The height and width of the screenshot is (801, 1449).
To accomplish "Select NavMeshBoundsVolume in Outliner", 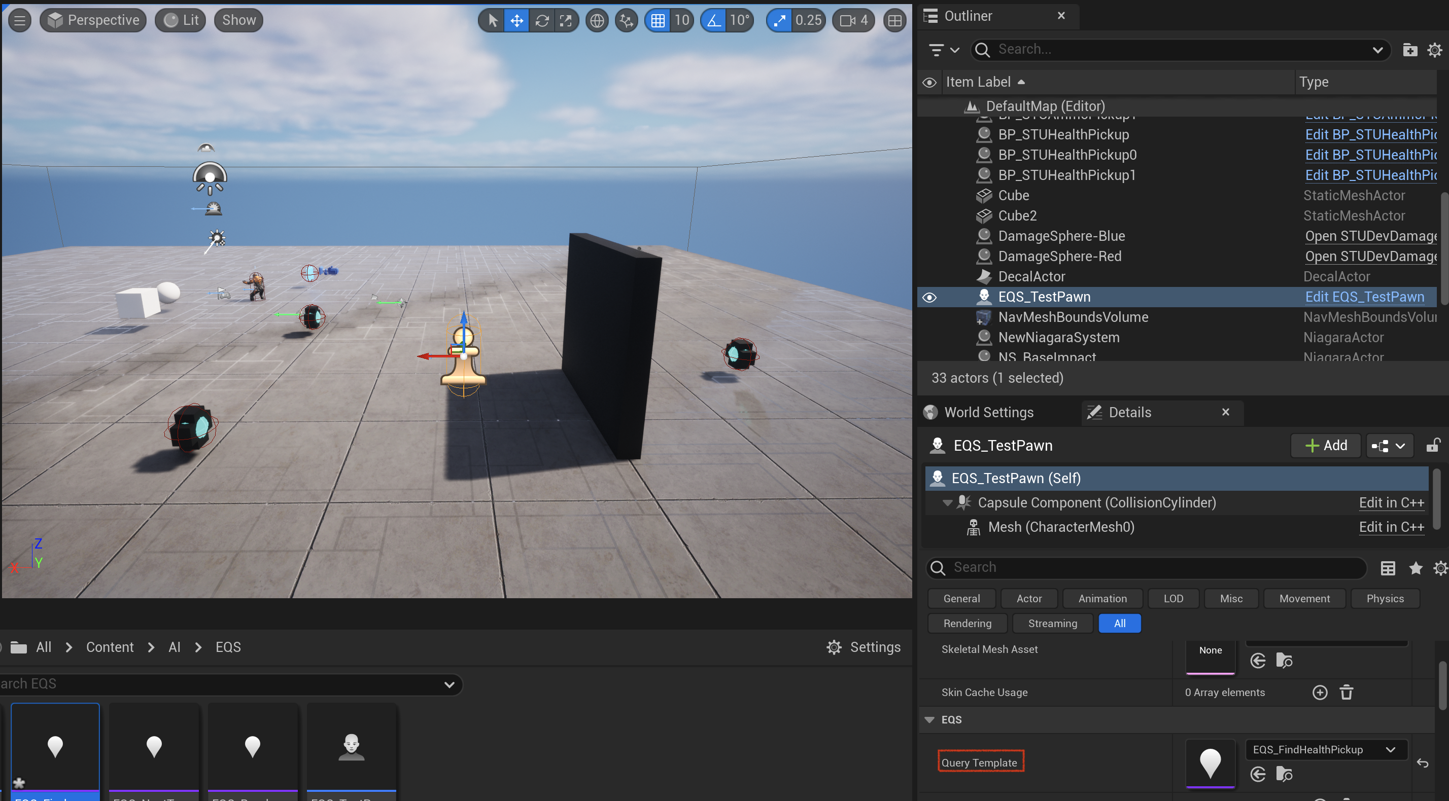I will [1073, 317].
